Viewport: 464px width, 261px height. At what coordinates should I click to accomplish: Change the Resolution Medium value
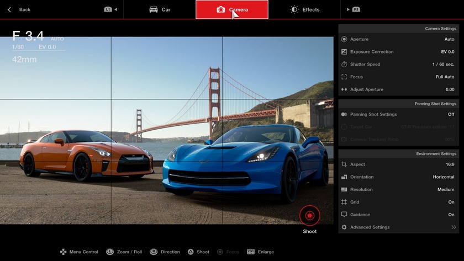(445, 190)
